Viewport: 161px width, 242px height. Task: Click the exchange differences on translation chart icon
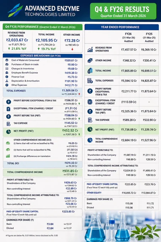[x=8, y=156]
